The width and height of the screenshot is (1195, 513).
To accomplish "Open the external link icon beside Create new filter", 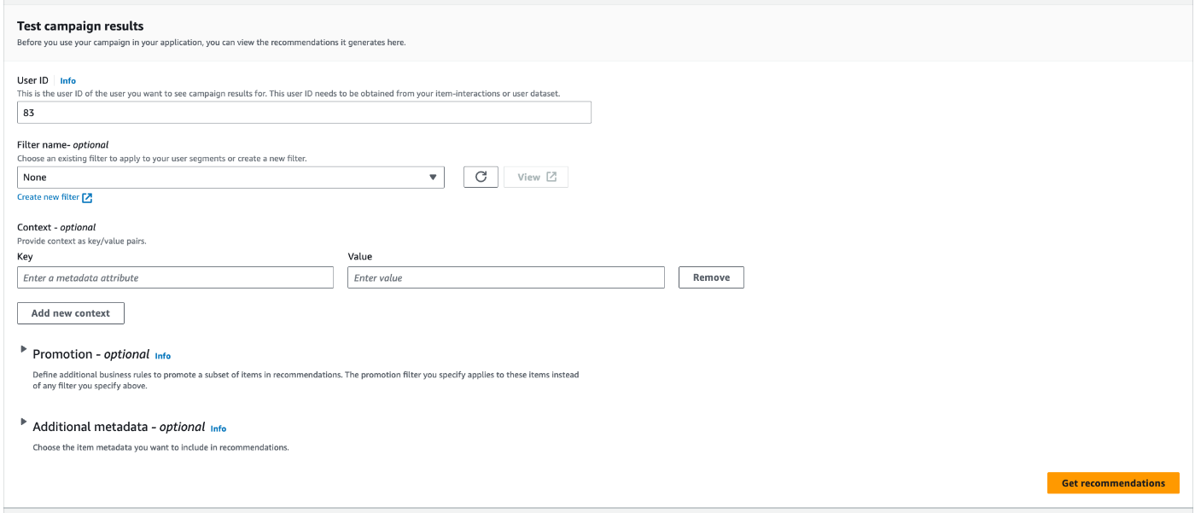I will (87, 198).
